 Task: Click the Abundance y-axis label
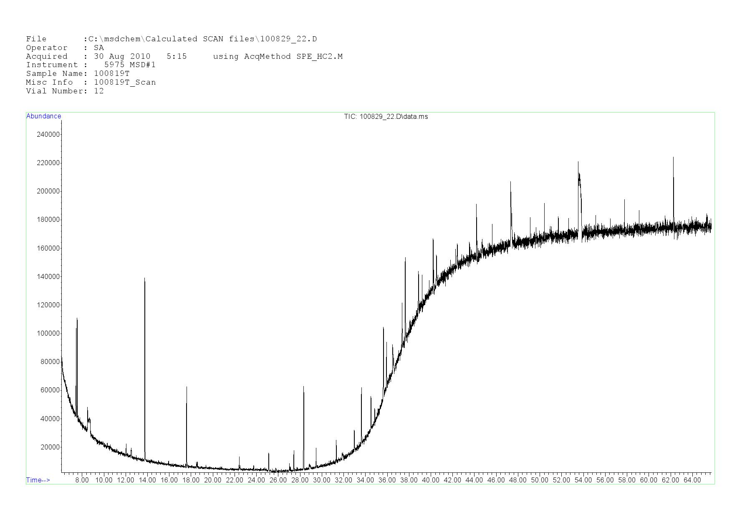coord(43,116)
